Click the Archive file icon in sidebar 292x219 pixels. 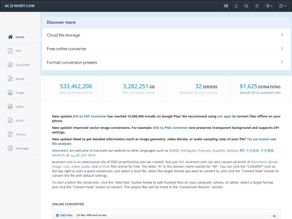(x=10, y=134)
